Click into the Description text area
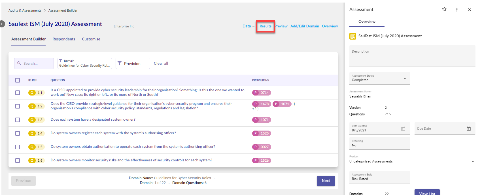 tap(412, 56)
